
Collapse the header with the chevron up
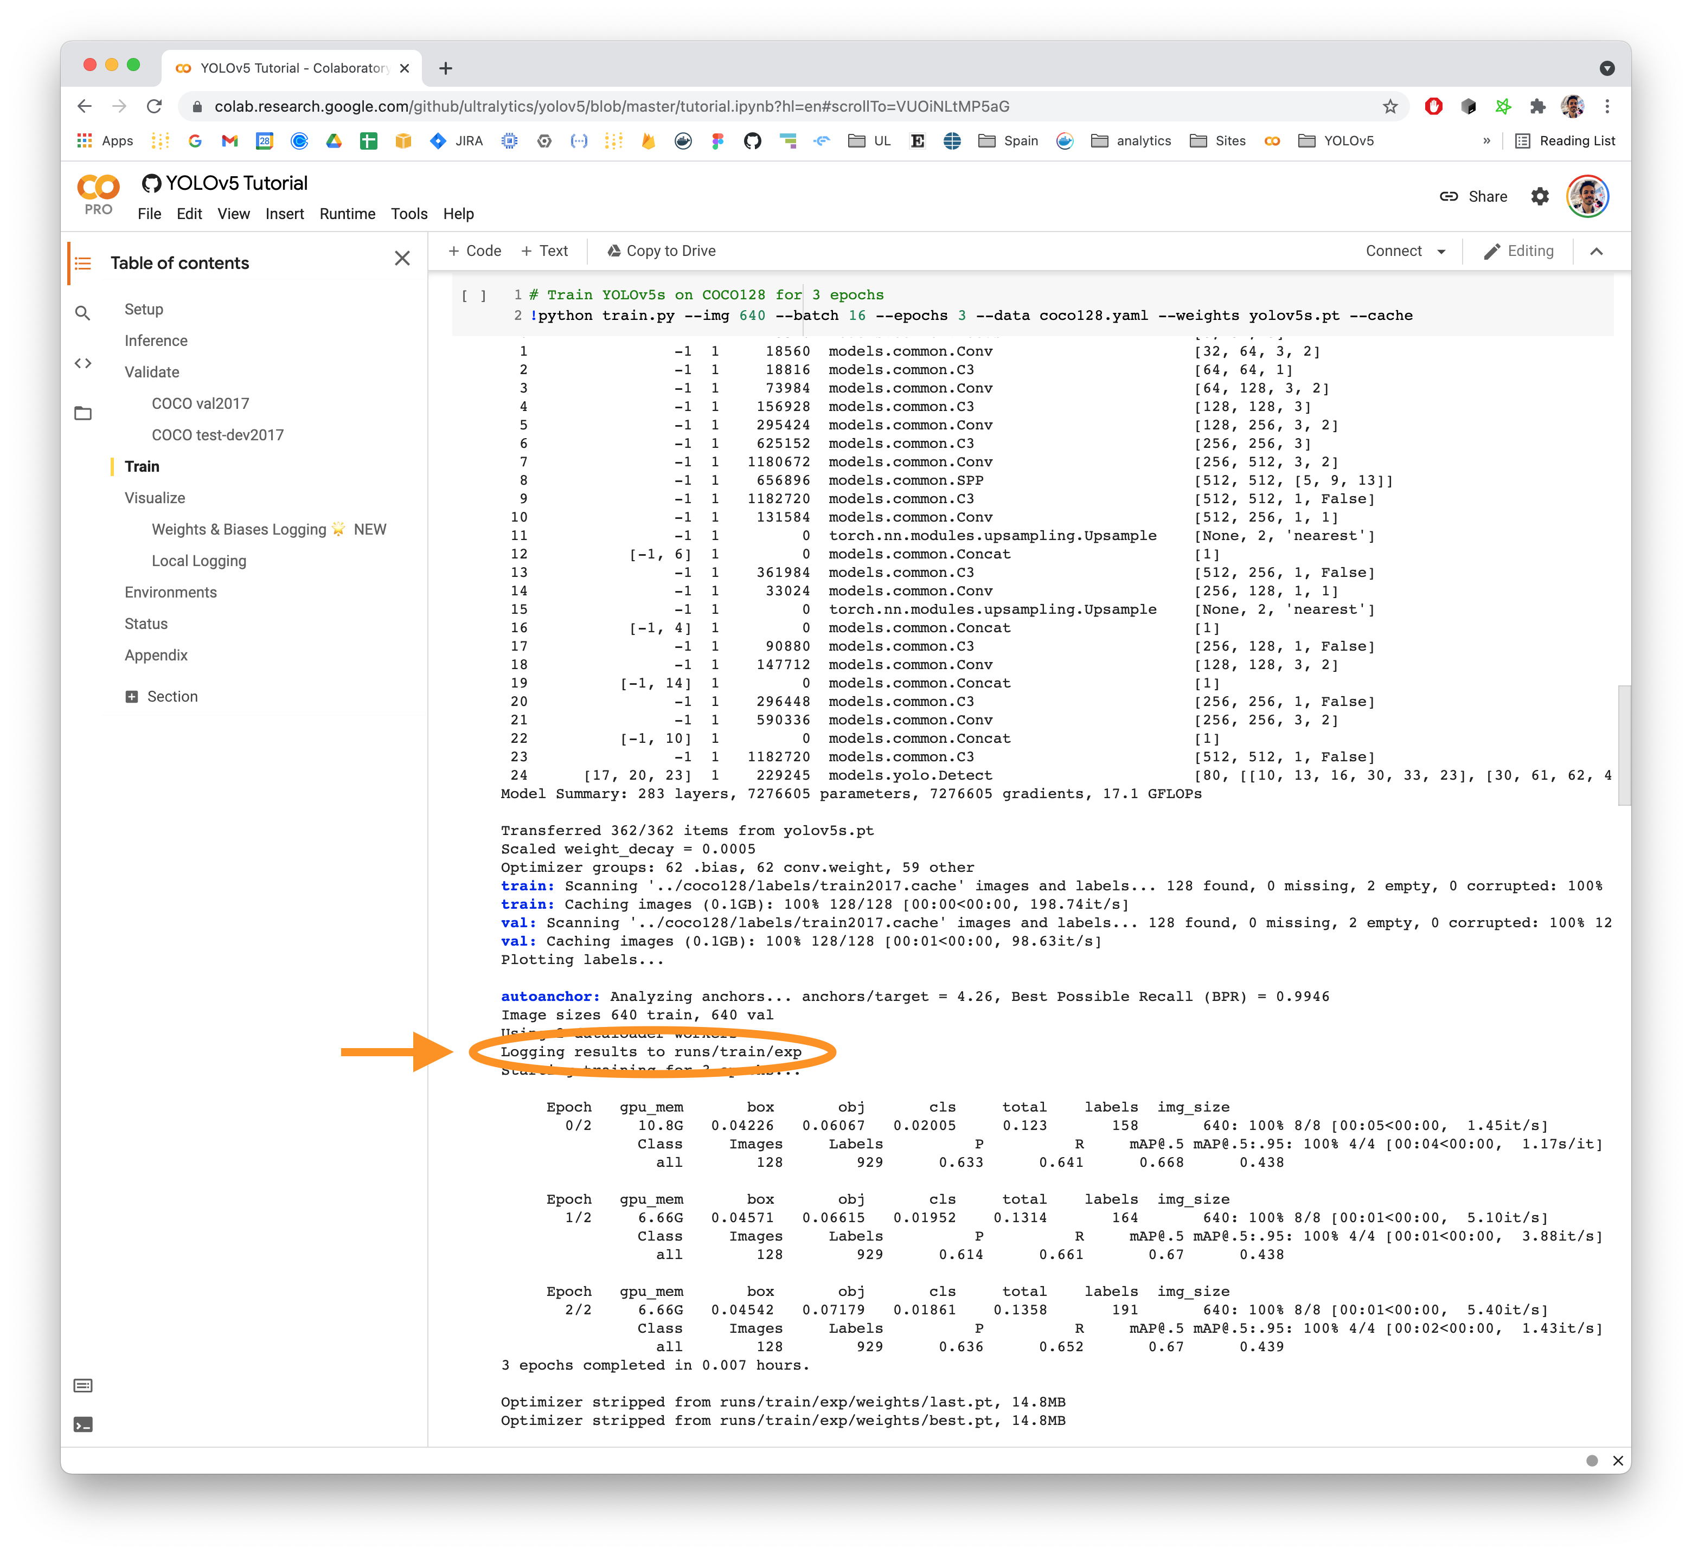[1596, 252]
